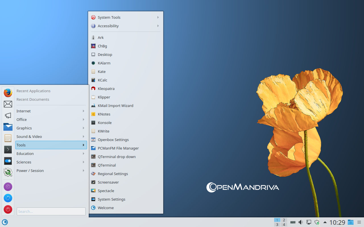Click the red power button icon
The image size is (364, 227).
coord(8,209)
